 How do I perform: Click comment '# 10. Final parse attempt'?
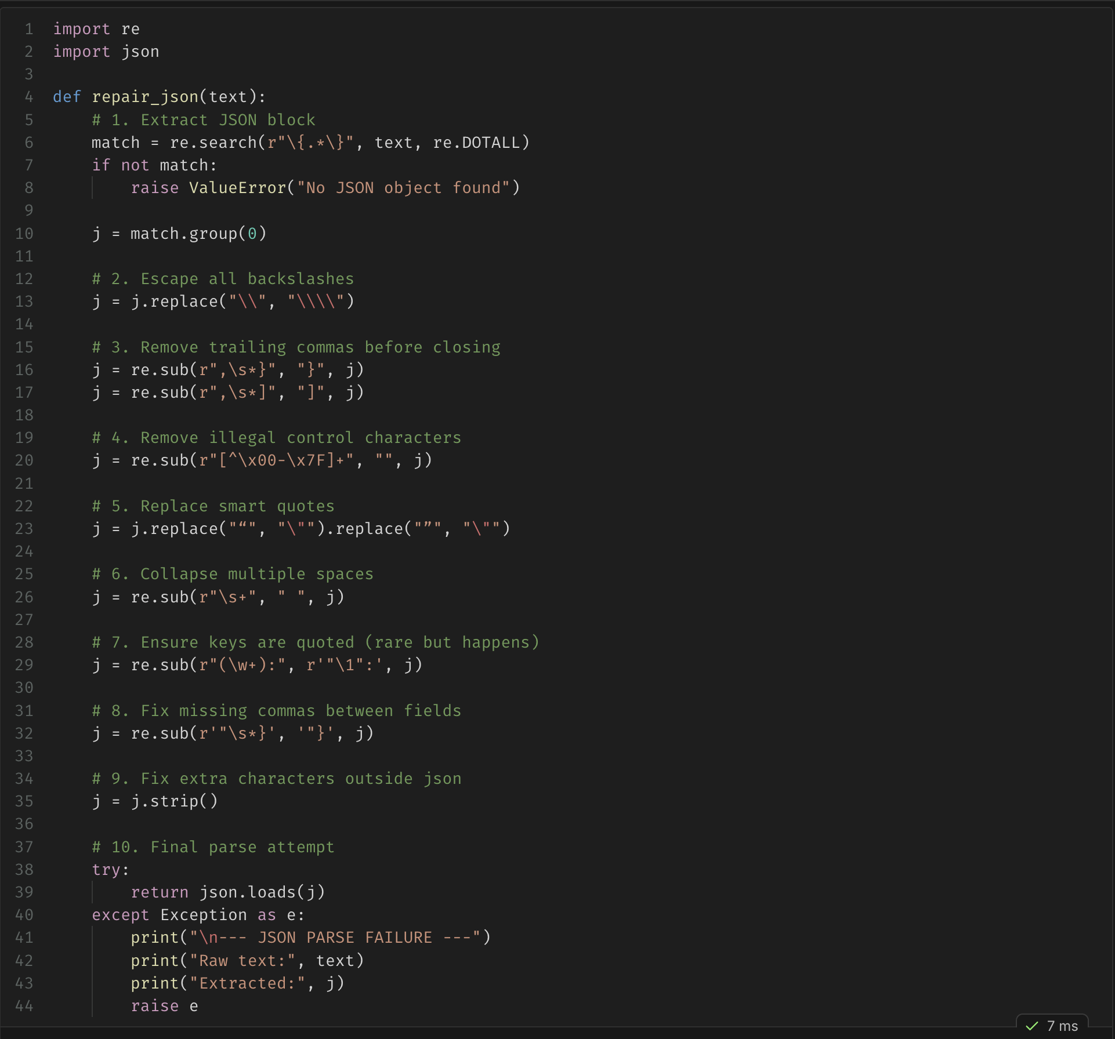213,847
